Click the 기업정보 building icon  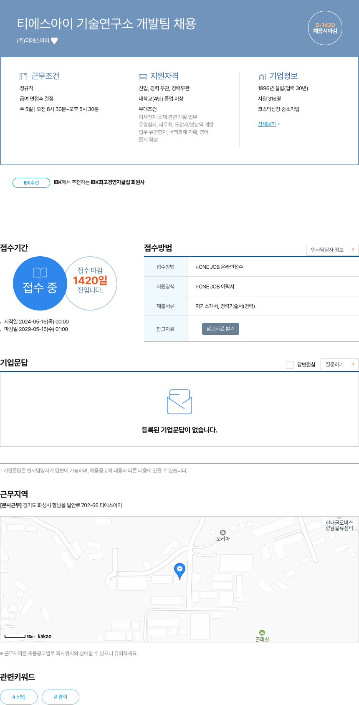point(262,77)
